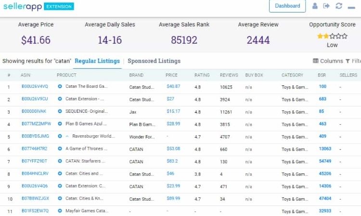Switch to Regular Listings tab
This screenshot has height=216, width=361.
97,61
